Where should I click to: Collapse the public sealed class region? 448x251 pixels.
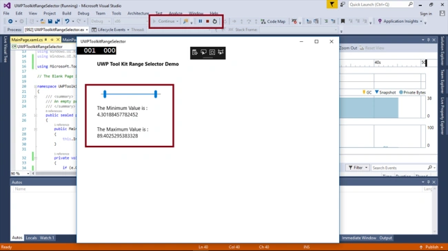[35, 116]
